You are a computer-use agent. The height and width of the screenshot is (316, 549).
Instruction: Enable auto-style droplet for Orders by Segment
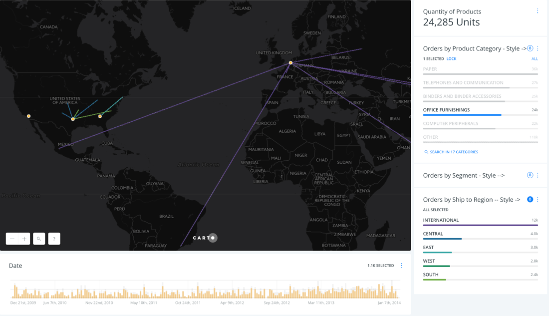point(530,175)
